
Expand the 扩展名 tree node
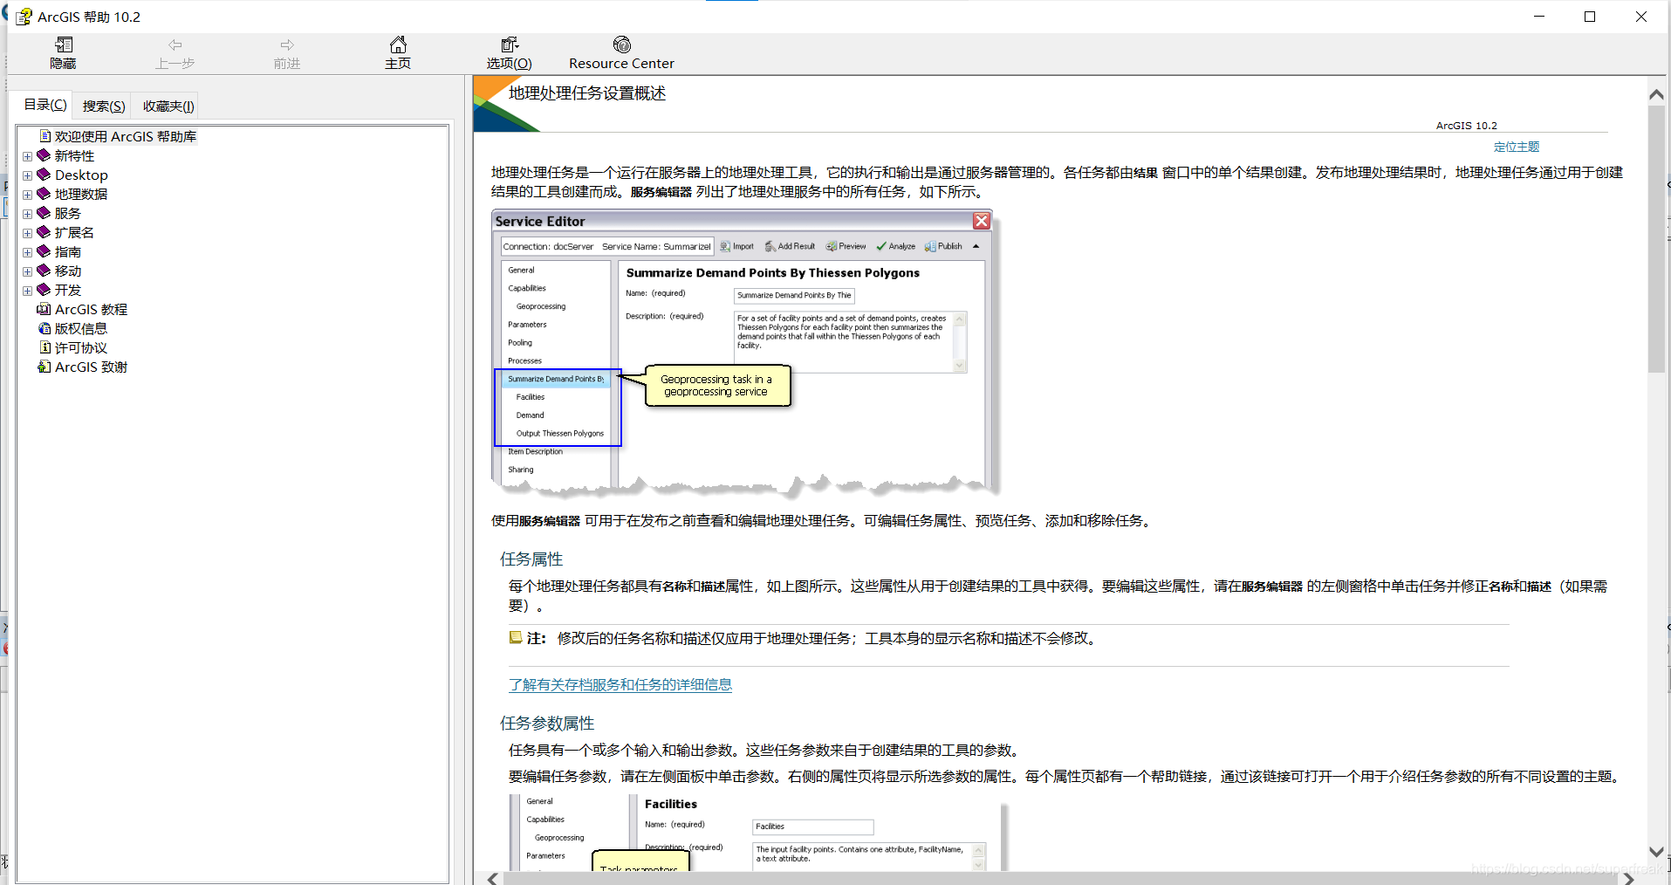pos(27,233)
